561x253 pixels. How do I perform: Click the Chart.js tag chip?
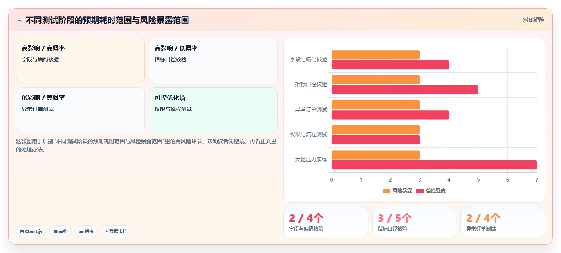(31, 231)
